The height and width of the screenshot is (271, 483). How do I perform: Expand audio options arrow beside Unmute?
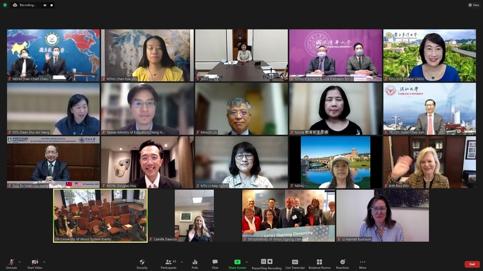(19, 261)
